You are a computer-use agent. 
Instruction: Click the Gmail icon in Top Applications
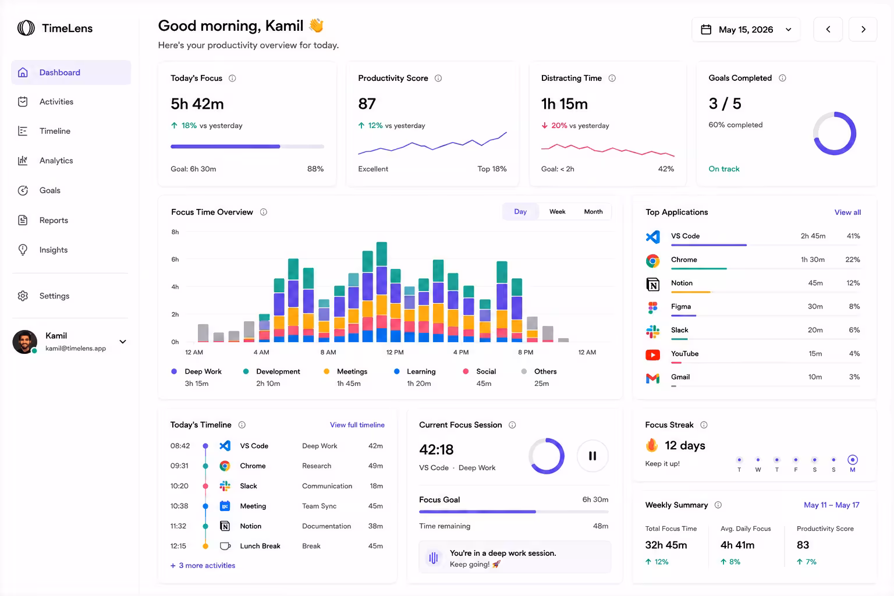pyautogui.click(x=653, y=378)
